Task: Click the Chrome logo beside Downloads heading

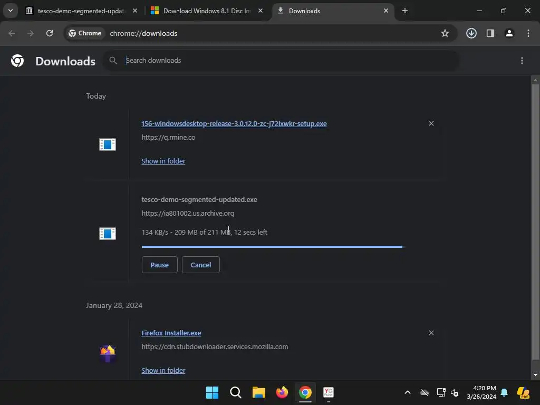Action: click(x=17, y=61)
